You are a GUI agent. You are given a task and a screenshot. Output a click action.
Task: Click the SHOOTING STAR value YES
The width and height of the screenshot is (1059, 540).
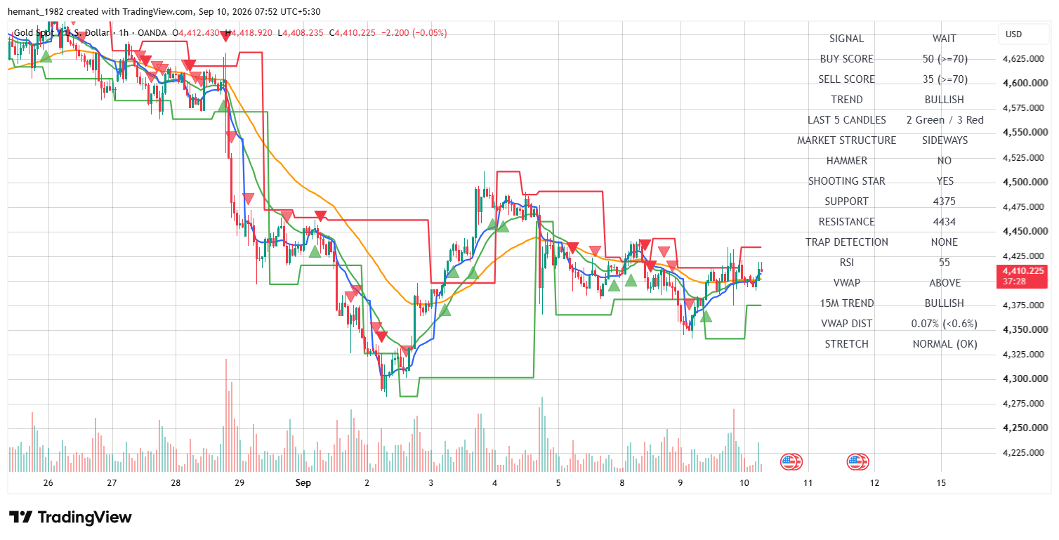(945, 181)
